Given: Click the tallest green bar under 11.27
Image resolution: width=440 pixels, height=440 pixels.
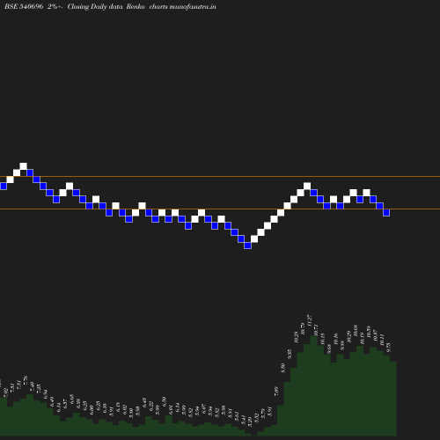Looking at the screenshot, I should point(314,385).
